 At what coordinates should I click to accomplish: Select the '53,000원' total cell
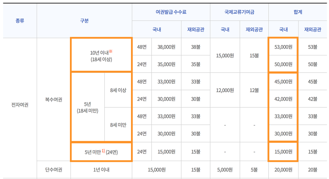click(283, 47)
